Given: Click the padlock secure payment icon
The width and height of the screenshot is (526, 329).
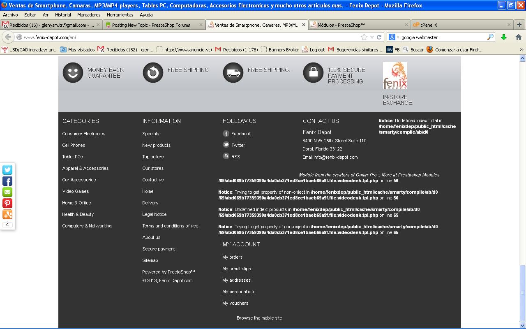Looking at the screenshot, I should tap(313, 72).
